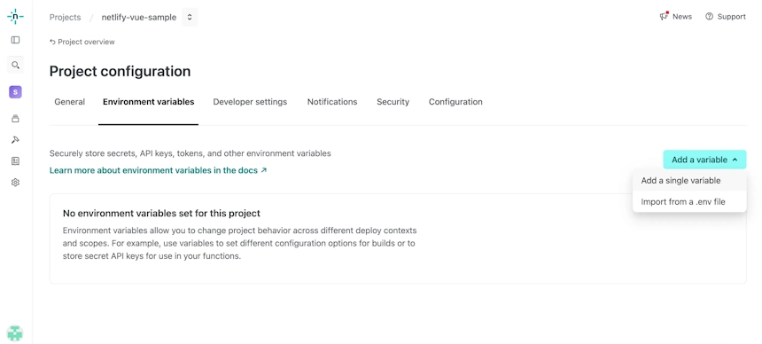Click the Support help-circle icon
The height and width of the screenshot is (344, 762).
coord(709,17)
